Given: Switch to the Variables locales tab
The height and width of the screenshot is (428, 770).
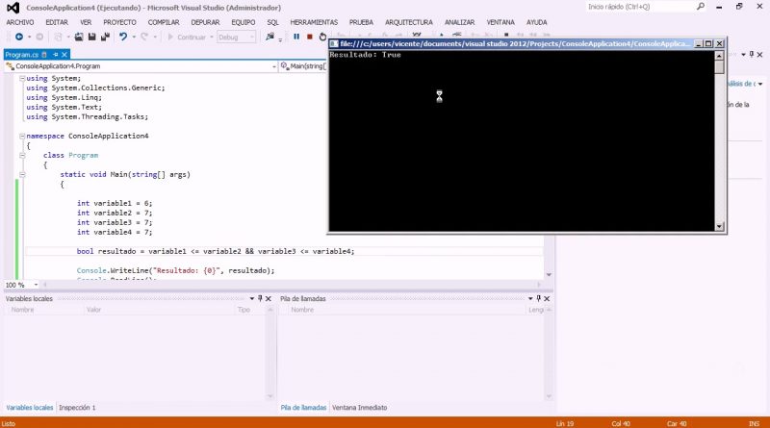Looking at the screenshot, I should pyautogui.click(x=30, y=408).
